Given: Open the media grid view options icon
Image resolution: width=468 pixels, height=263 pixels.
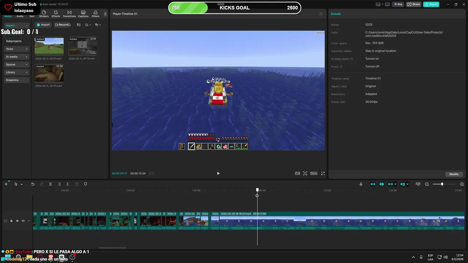Looking at the screenshot, I should pyautogui.click(x=79, y=25).
